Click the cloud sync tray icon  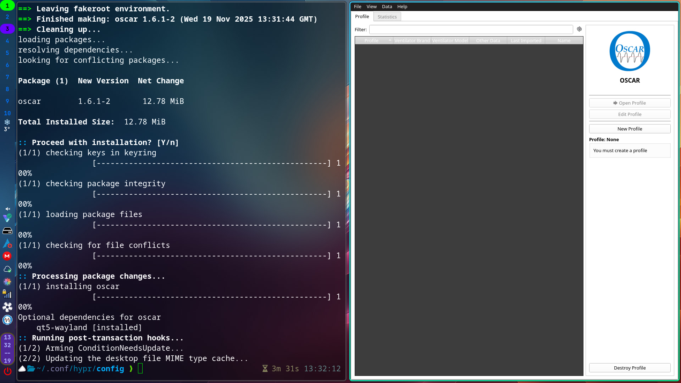coord(7,269)
